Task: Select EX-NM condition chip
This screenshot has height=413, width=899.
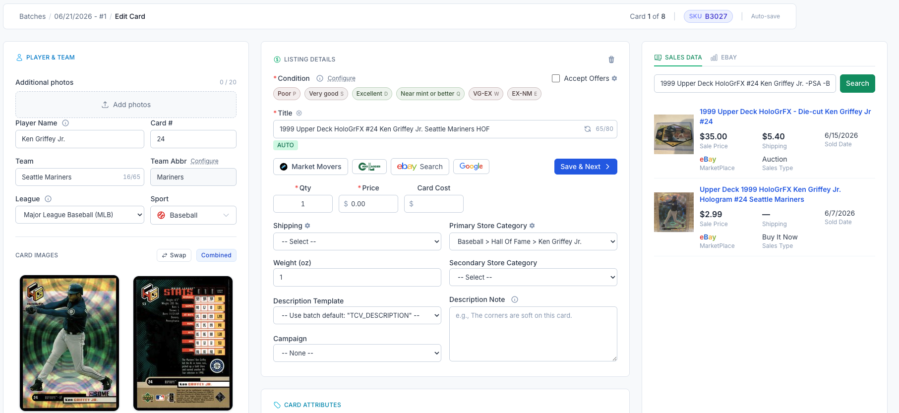Action: pos(524,94)
